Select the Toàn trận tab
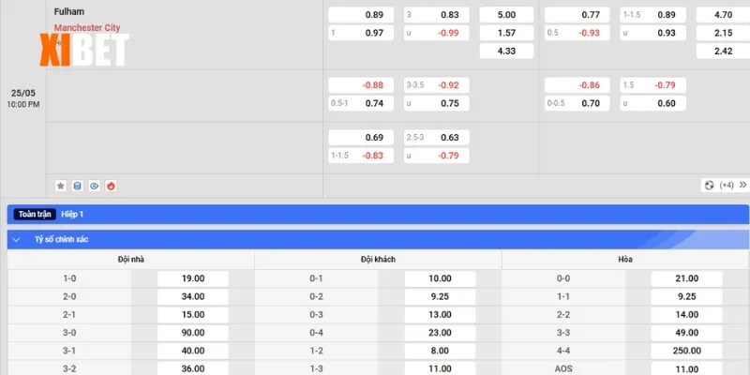The width and height of the screenshot is (750, 375). 35,215
